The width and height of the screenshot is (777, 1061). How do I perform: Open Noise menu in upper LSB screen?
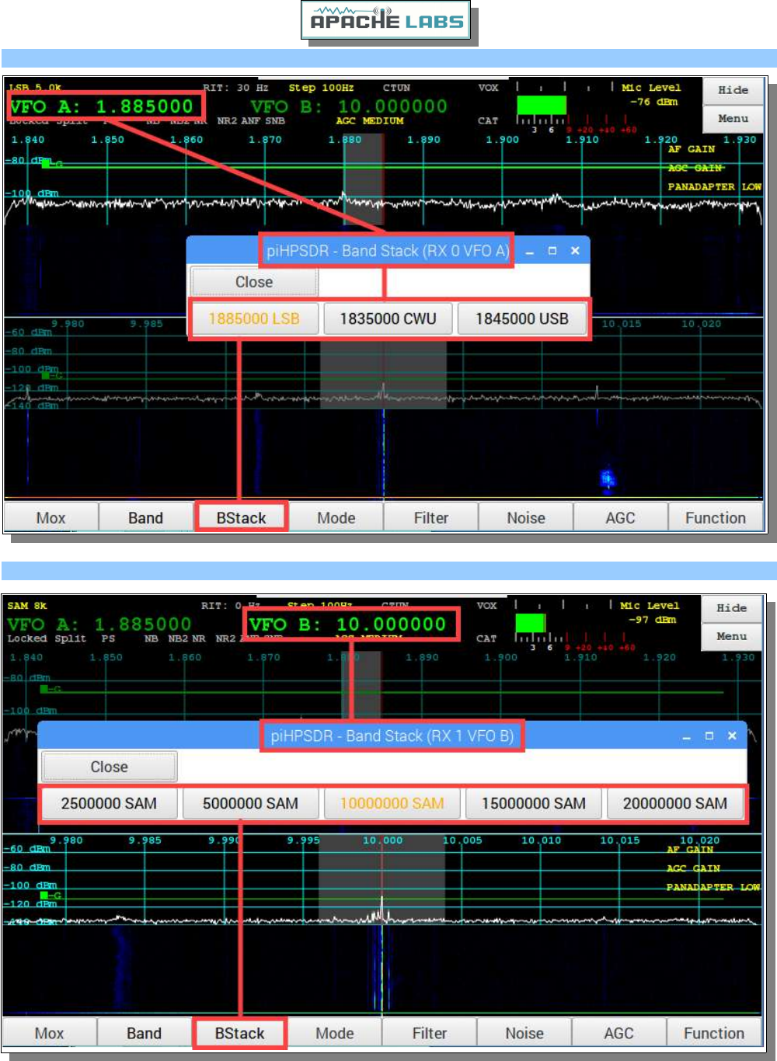pos(525,517)
